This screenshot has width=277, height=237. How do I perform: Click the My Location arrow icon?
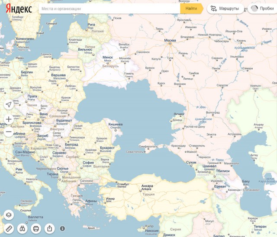[9, 105]
